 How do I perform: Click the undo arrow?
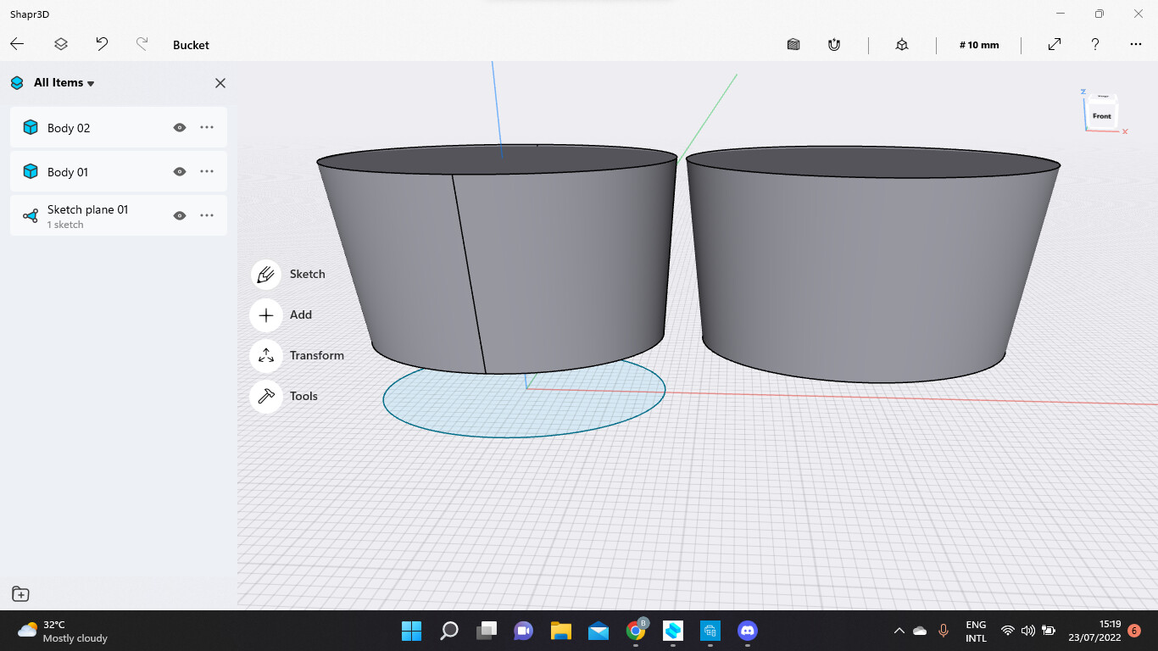tap(102, 44)
